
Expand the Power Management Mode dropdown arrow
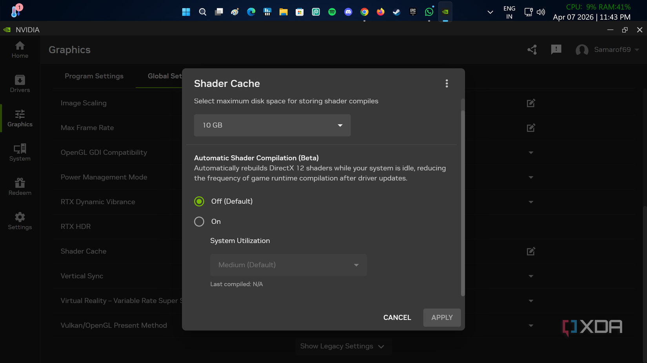(x=531, y=177)
